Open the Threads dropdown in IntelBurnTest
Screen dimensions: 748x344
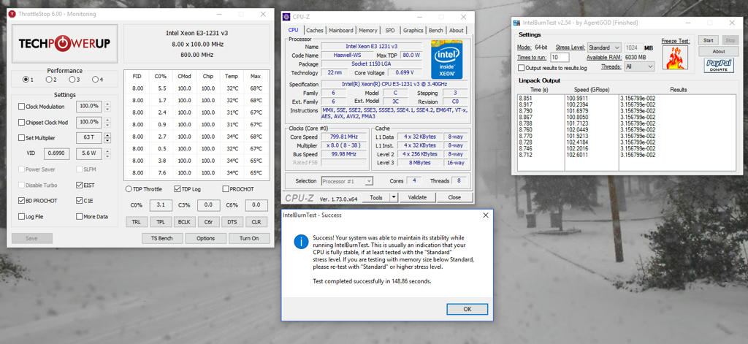coord(639,66)
